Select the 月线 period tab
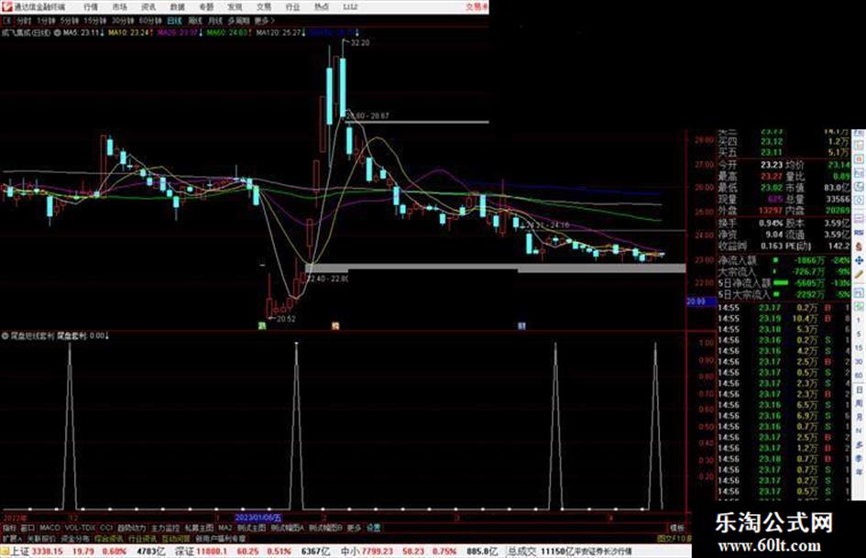The height and width of the screenshot is (558, 866). (x=214, y=21)
